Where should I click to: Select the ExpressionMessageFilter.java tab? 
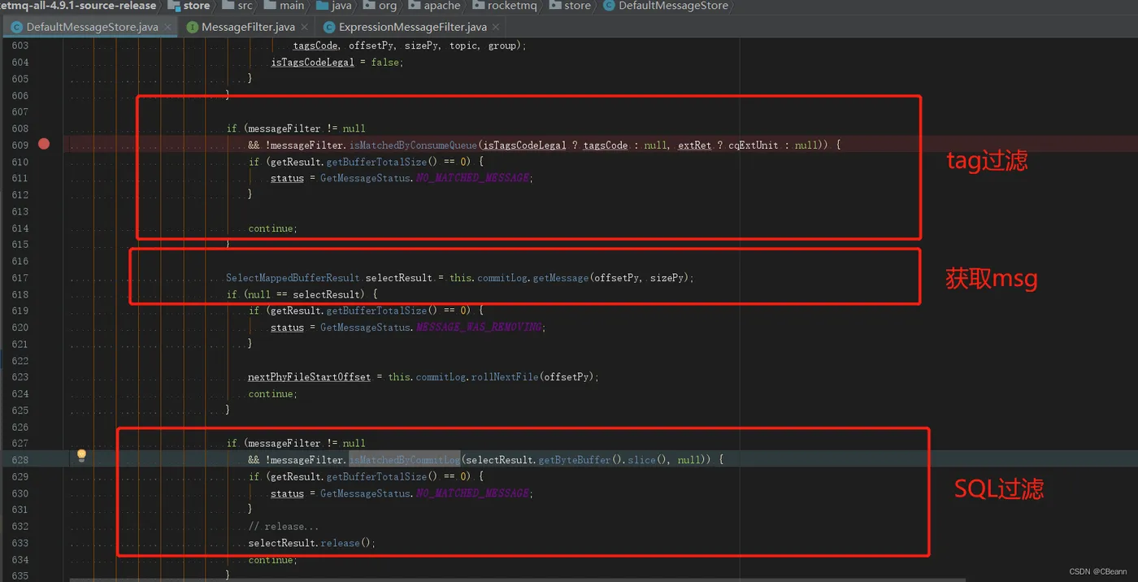pyautogui.click(x=409, y=27)
